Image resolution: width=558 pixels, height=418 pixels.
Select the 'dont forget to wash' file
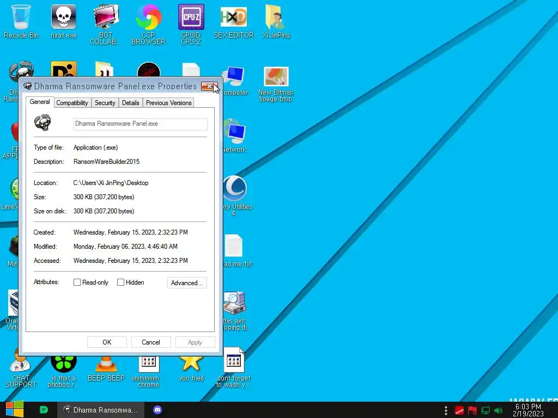(x=234, y=368)
